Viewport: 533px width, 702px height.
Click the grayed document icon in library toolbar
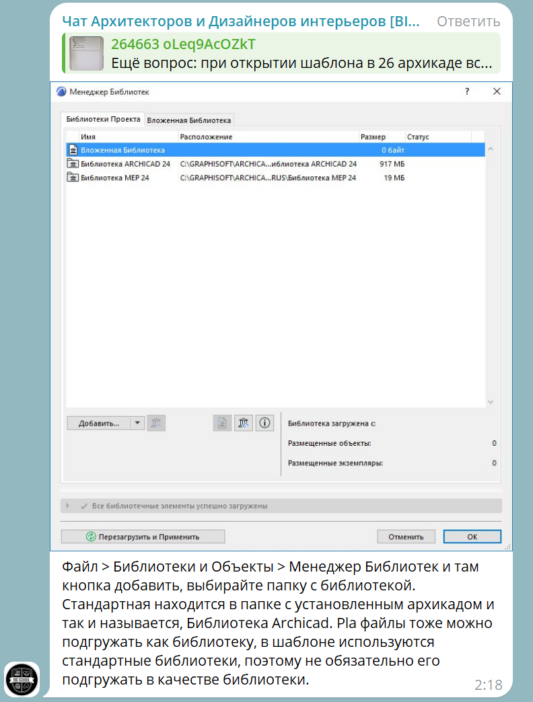(x=223, y=423)
